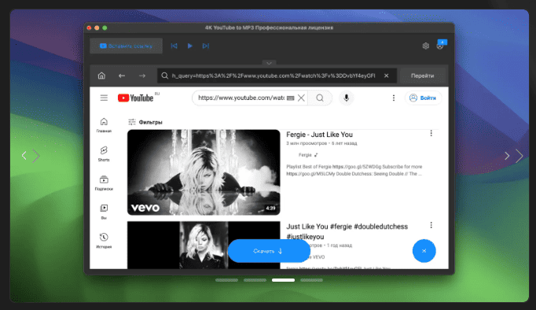Click the YouTube logo
The image size is (536, 310).
pos(136,98)
